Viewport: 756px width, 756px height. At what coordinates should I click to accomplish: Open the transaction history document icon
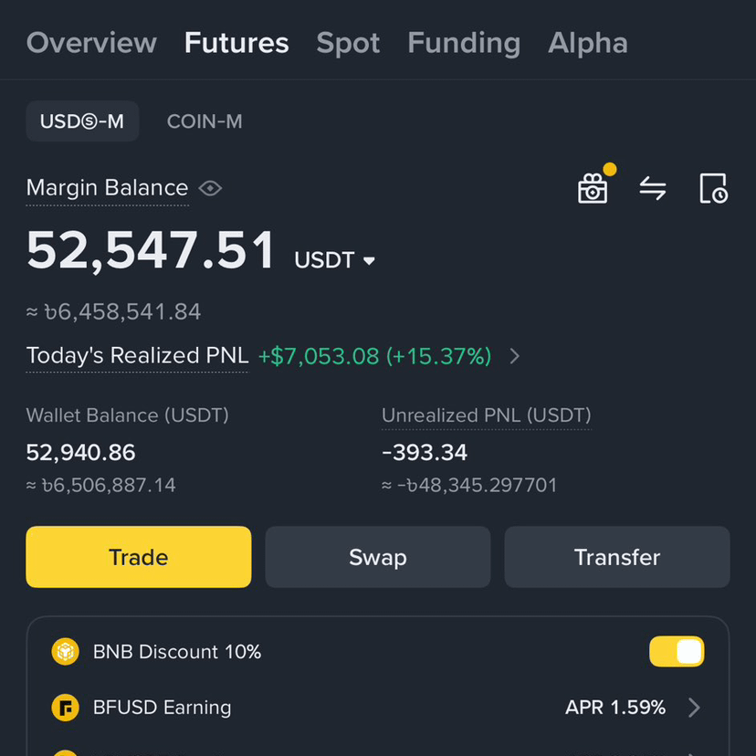pyautogui.click(x=714, y=188)
